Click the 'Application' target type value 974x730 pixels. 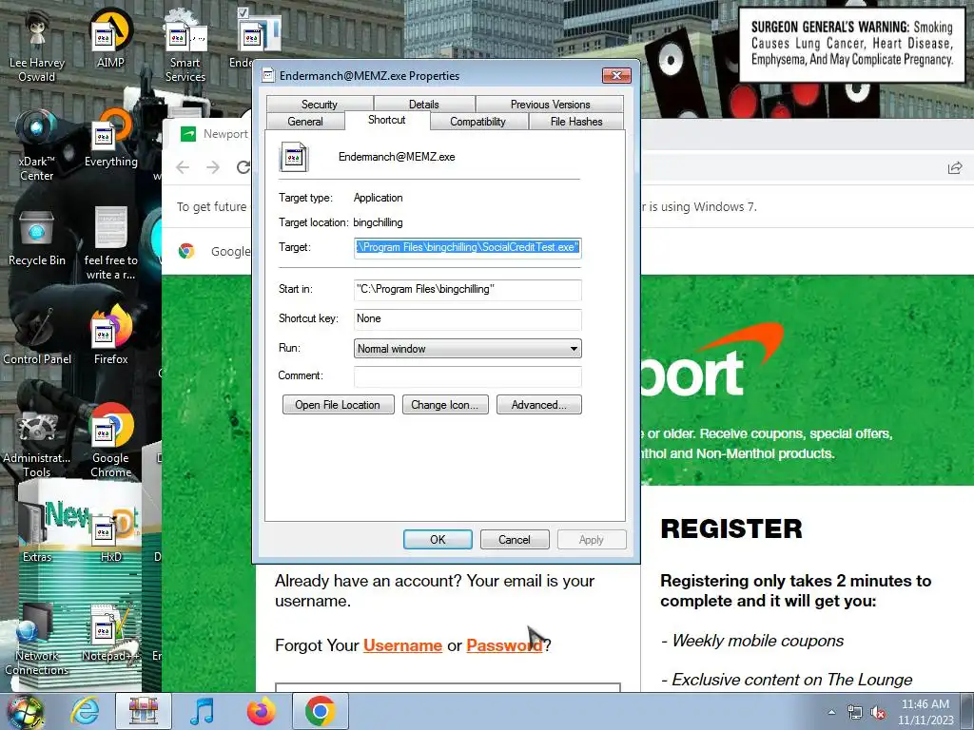(378, 198)
